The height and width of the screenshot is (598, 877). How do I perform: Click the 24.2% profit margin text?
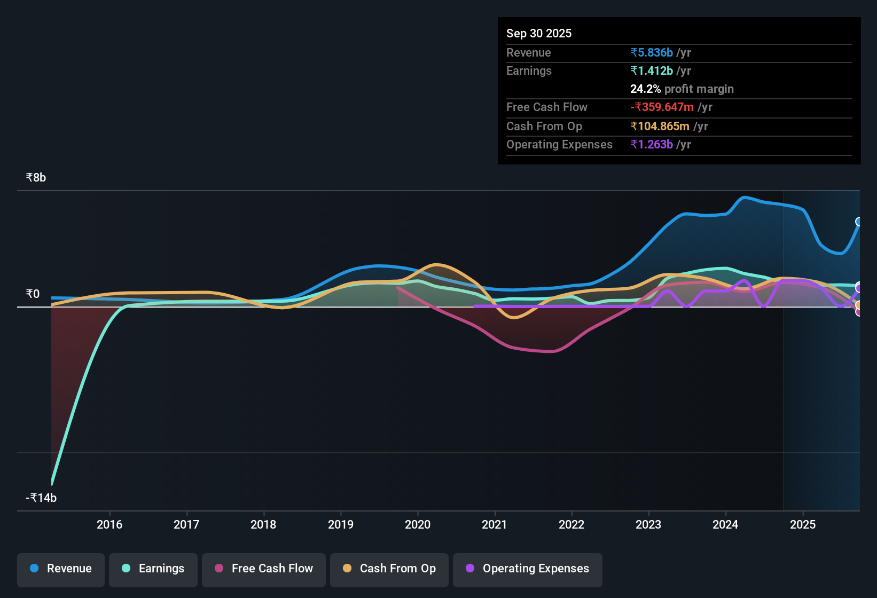(x=682, y=89)
